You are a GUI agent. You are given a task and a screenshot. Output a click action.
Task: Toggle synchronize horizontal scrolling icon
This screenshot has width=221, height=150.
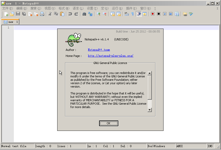119,14
